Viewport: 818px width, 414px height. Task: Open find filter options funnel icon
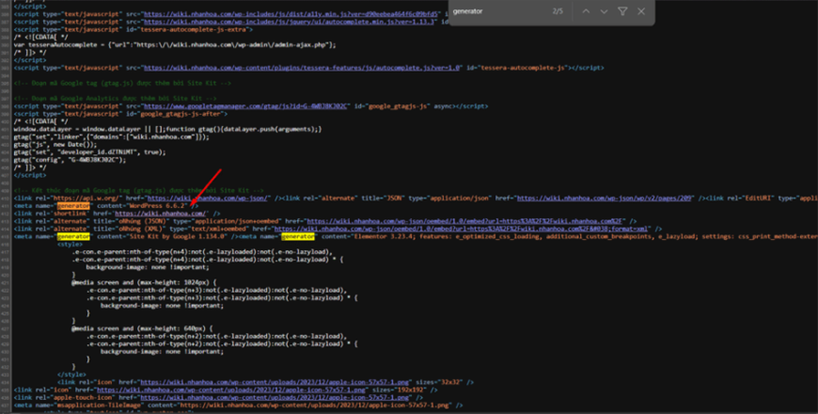pos(622,11)
